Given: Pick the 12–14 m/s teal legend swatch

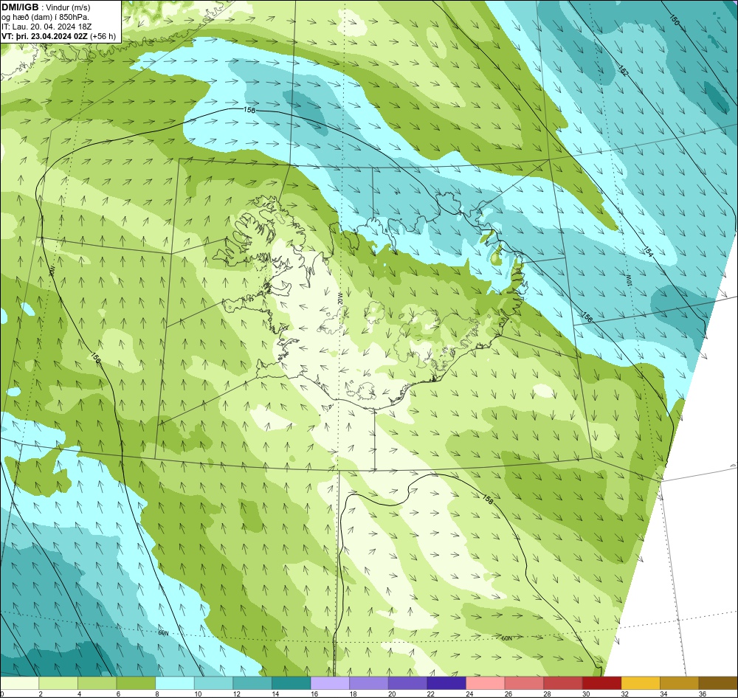Looking at the screenshot, I should [x=252, y=683].
